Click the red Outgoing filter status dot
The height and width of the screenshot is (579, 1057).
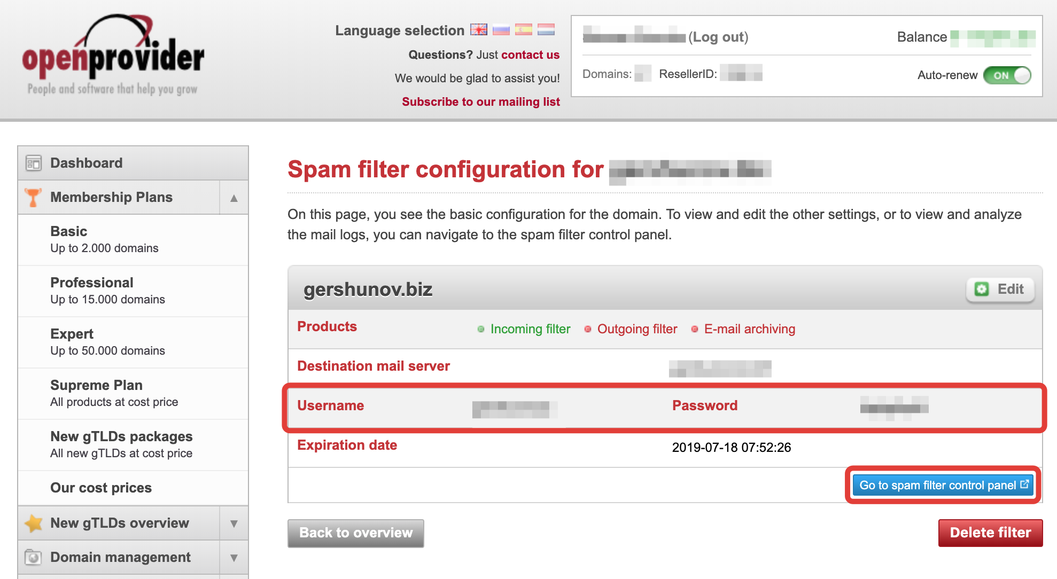click(x=588, y=329)
